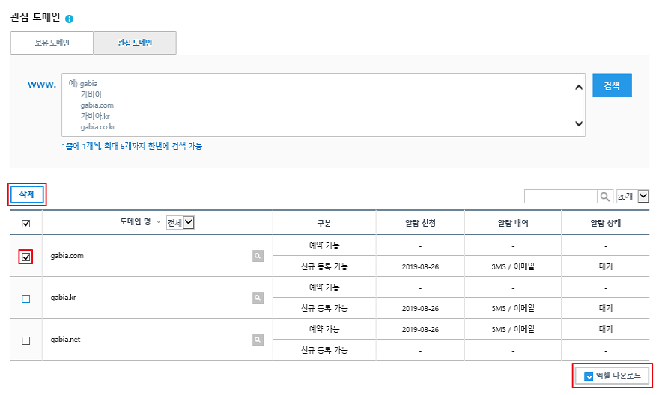Image resolution: width=659 pixels, height=395 pixels.
Task: Click the 알람 신청 column header
Action: pyautogui.click(x=420, y=223)
